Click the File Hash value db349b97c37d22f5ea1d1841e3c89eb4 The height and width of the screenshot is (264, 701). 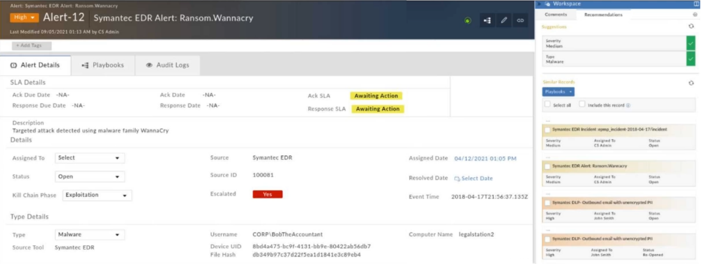[x=307, y=255]
